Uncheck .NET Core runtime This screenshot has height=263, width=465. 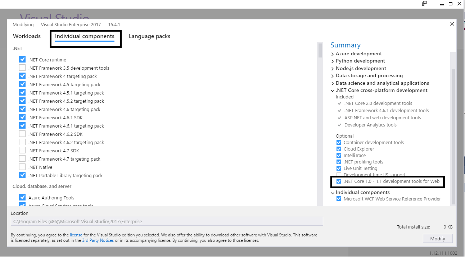point(22,60)
